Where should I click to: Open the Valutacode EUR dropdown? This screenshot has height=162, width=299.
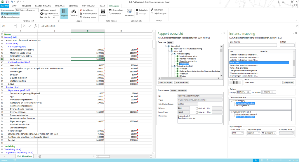242,133
